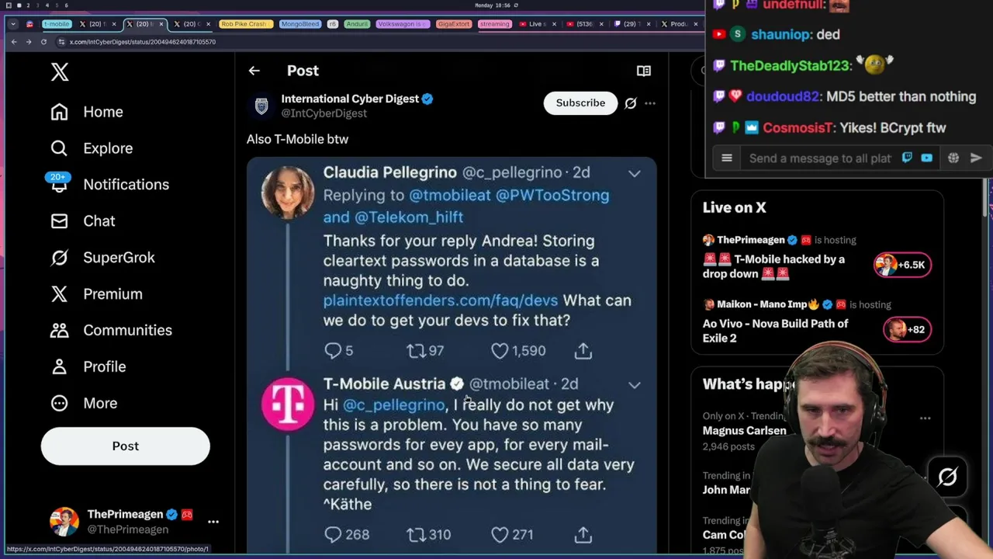Expand chevron on Claudia Pellegrino's tweet
The height and width of the screenshot is (559, 993).
[635, 174]
